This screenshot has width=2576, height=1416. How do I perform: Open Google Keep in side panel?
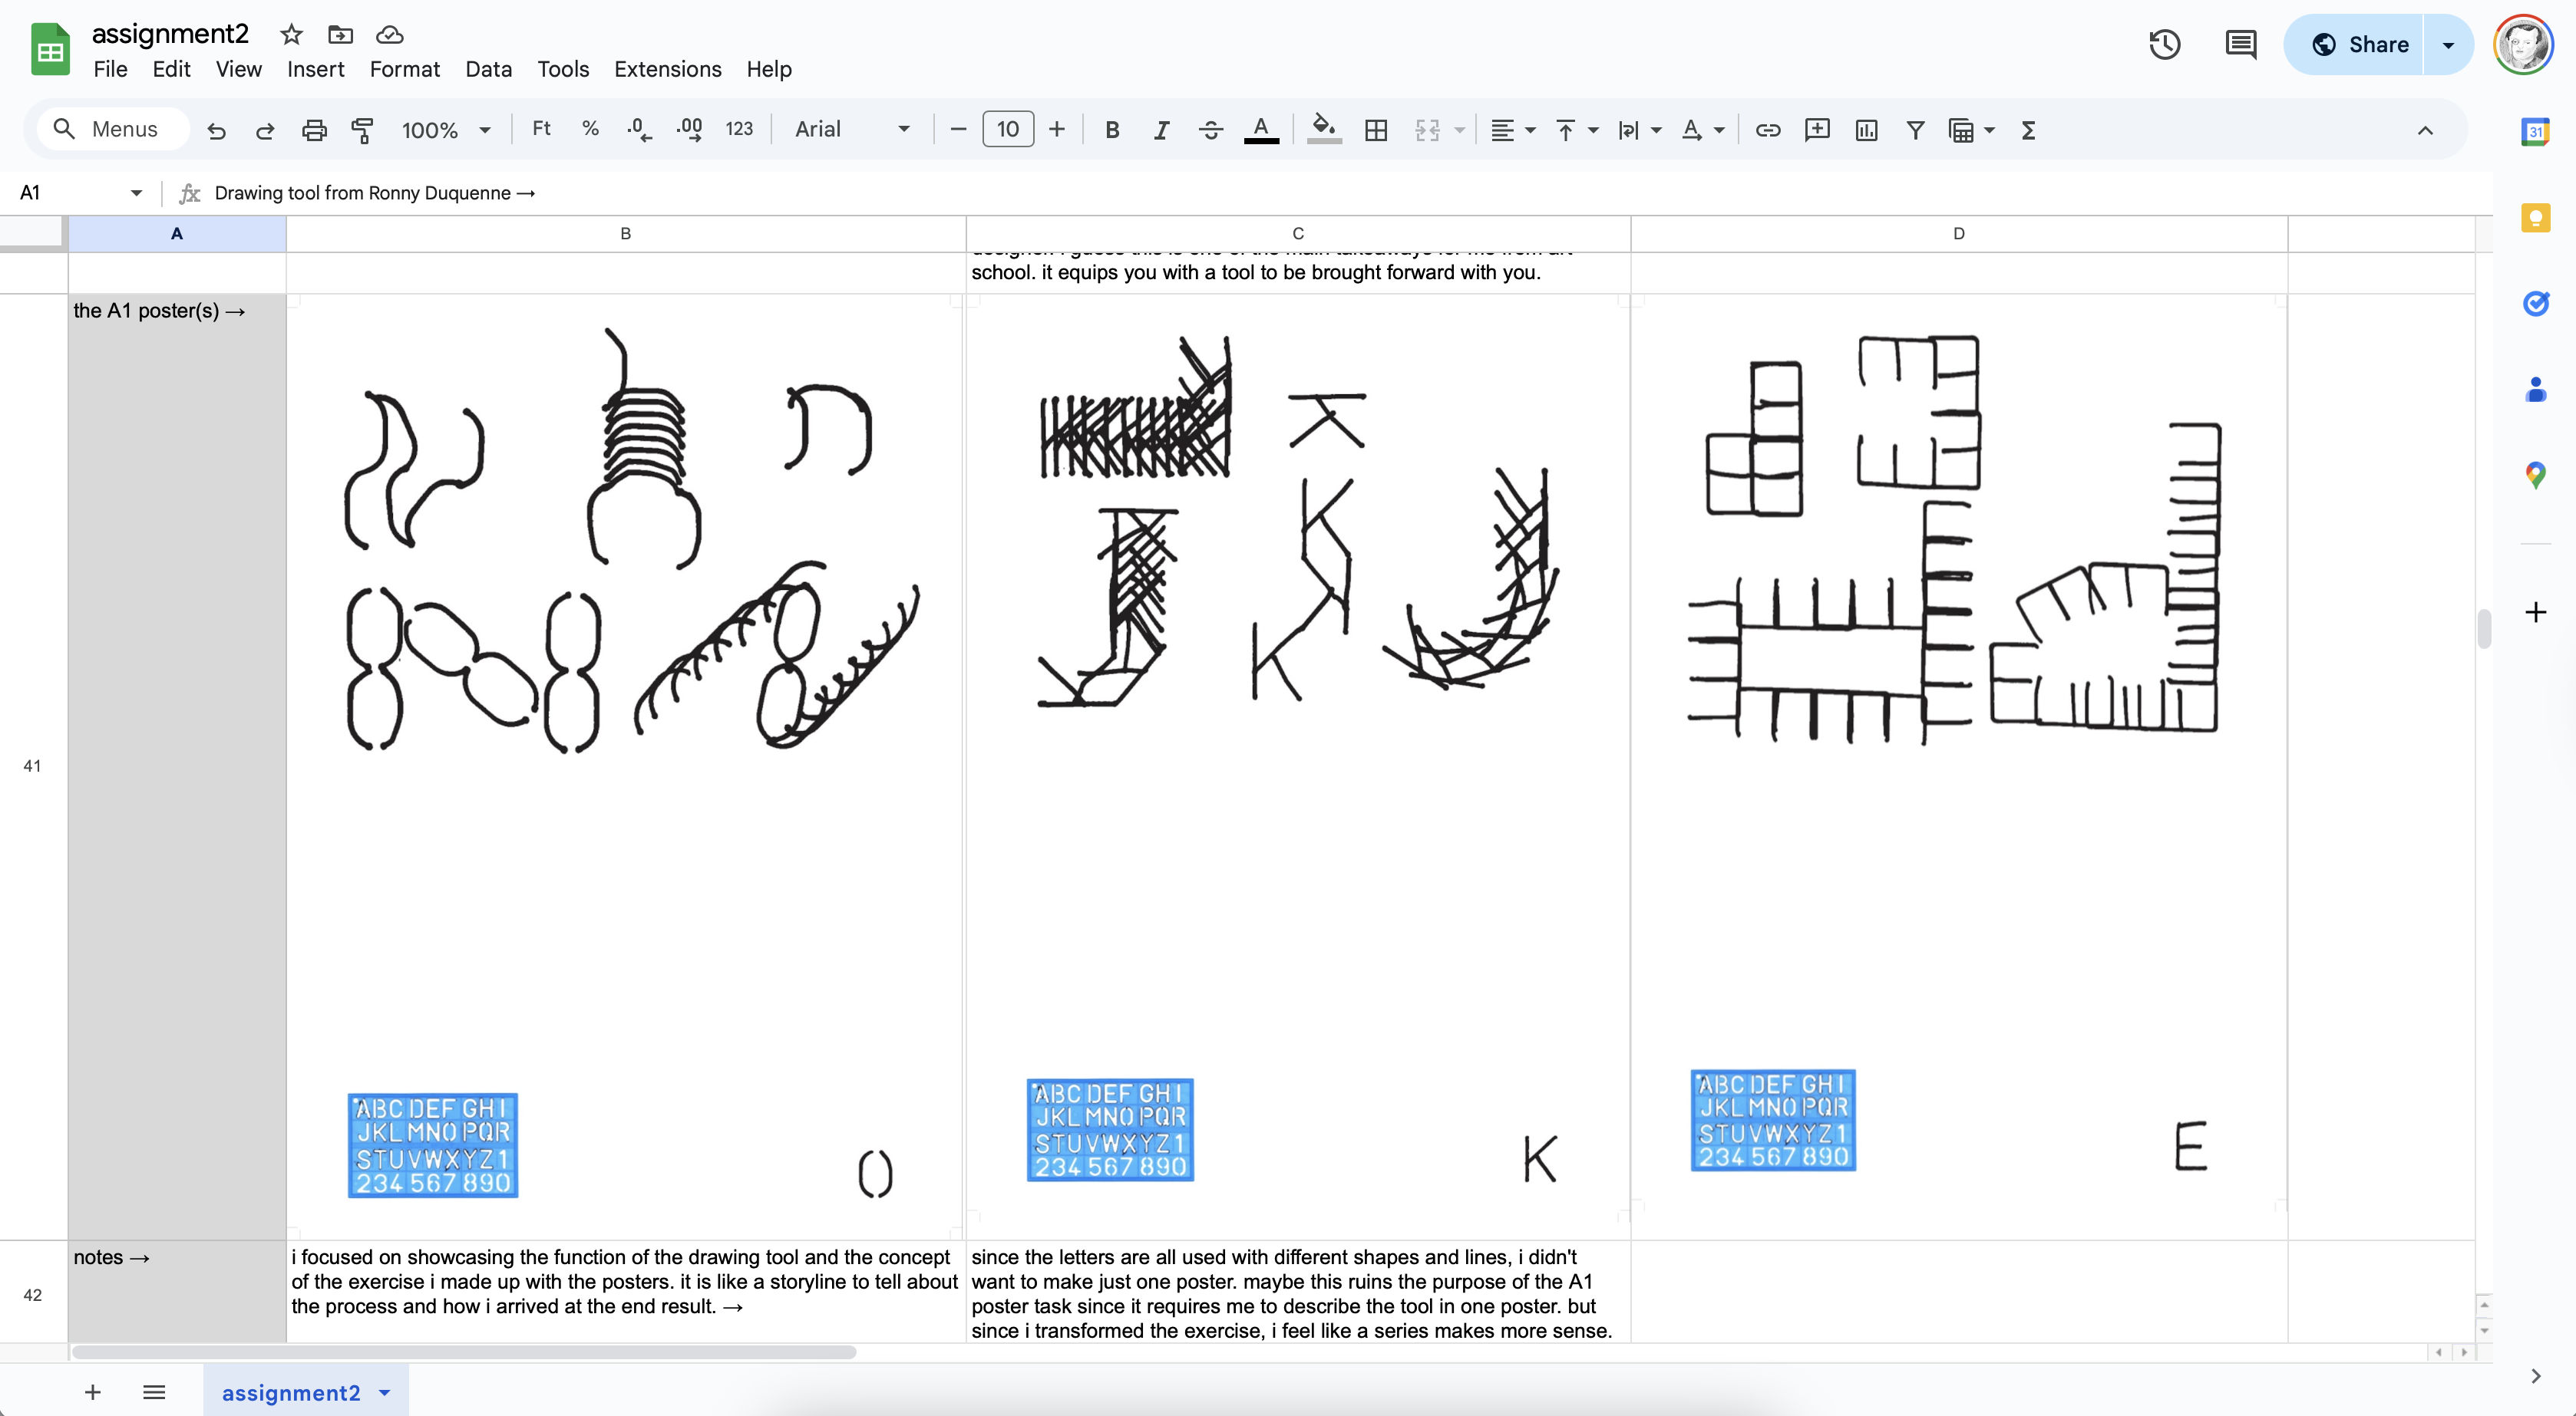[x=2535, y=218]
